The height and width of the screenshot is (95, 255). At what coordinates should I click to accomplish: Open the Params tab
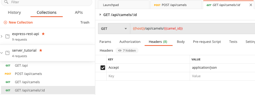click(105, 42)
